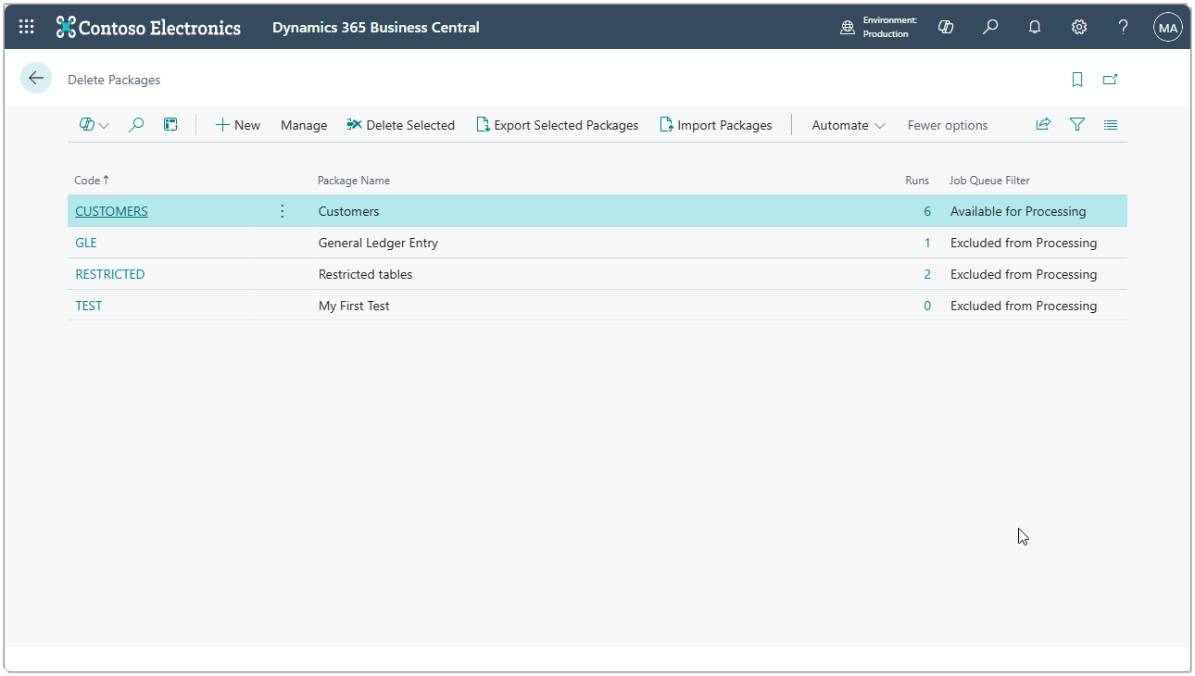
Task: Open the help question mark
Action: [x=1123, y=28]
